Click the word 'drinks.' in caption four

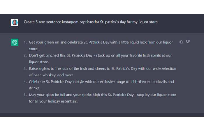point(34,88)
